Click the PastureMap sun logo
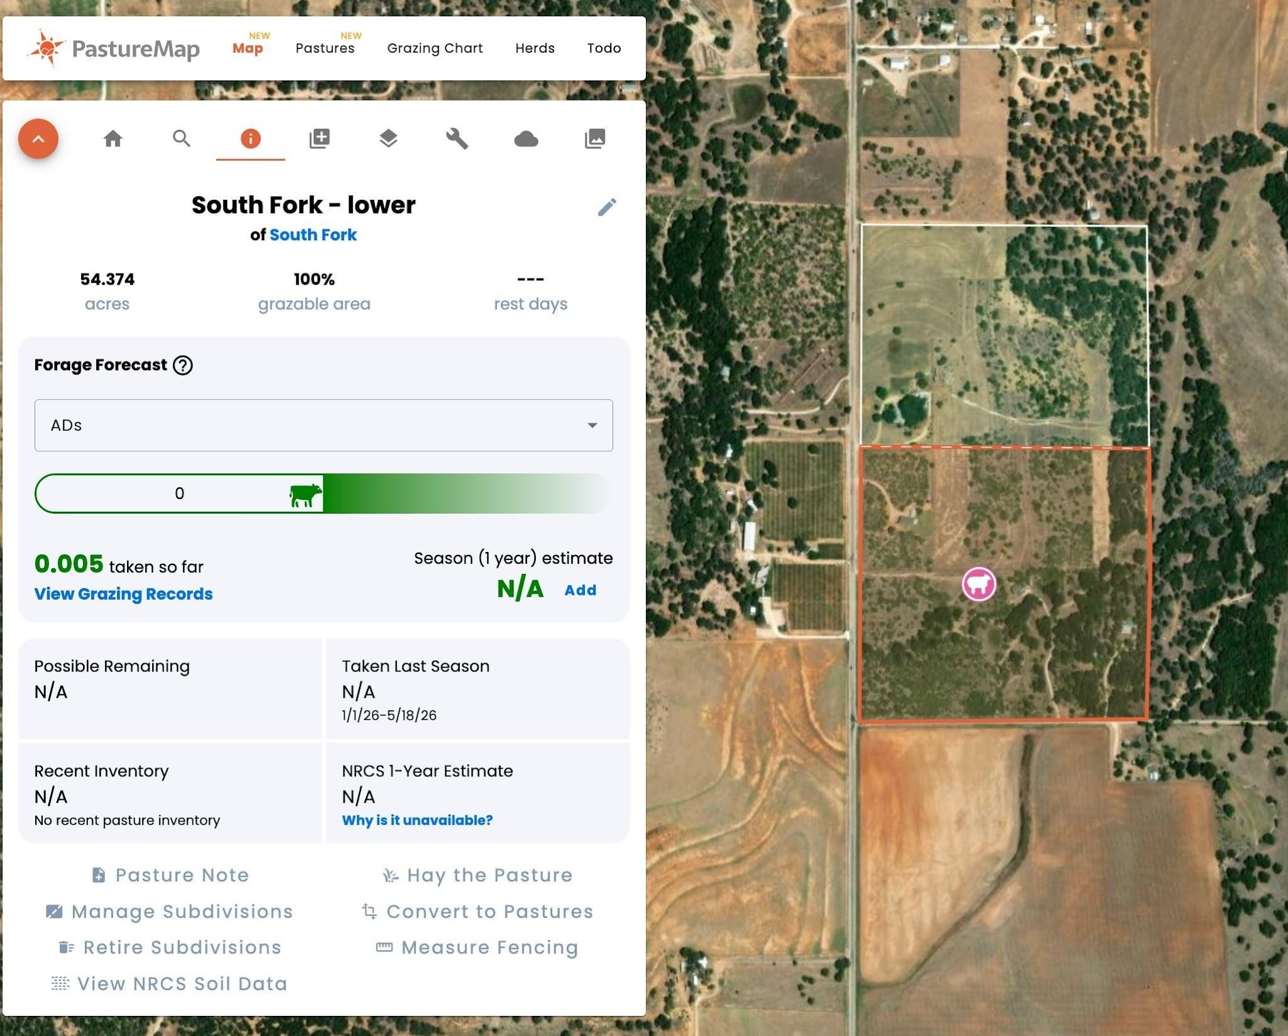1288x1036 pixels. tap(46, 48)
